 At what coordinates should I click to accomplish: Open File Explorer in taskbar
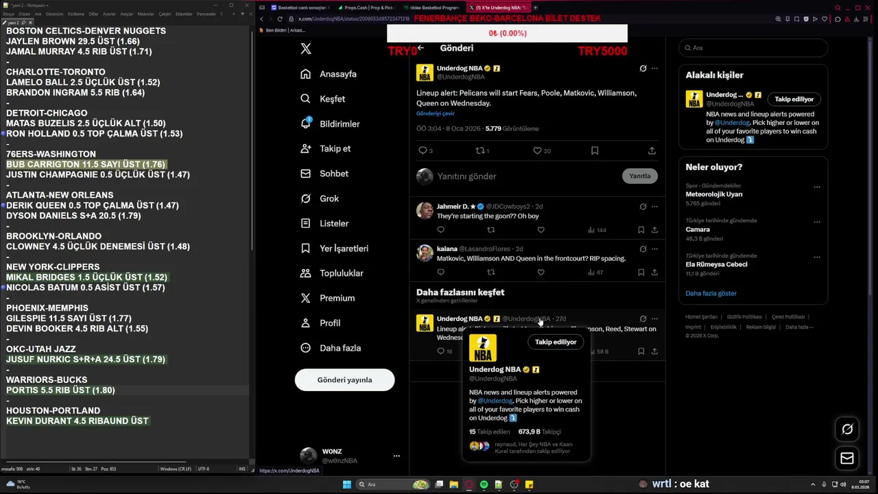click(x=454, y=484)
